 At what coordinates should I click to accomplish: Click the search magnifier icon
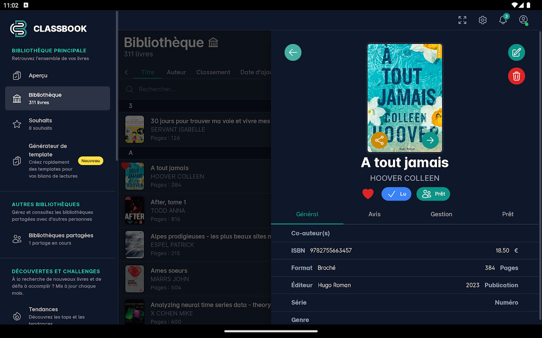click(130, 89)
